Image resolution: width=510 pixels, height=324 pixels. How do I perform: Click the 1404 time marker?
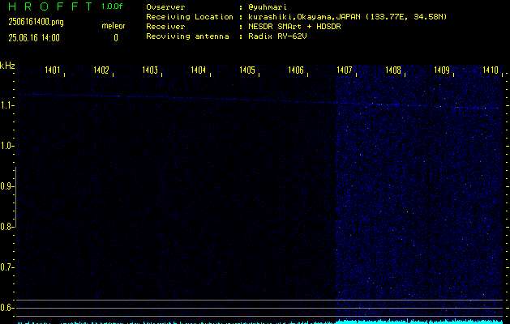(x=199, y=70)
